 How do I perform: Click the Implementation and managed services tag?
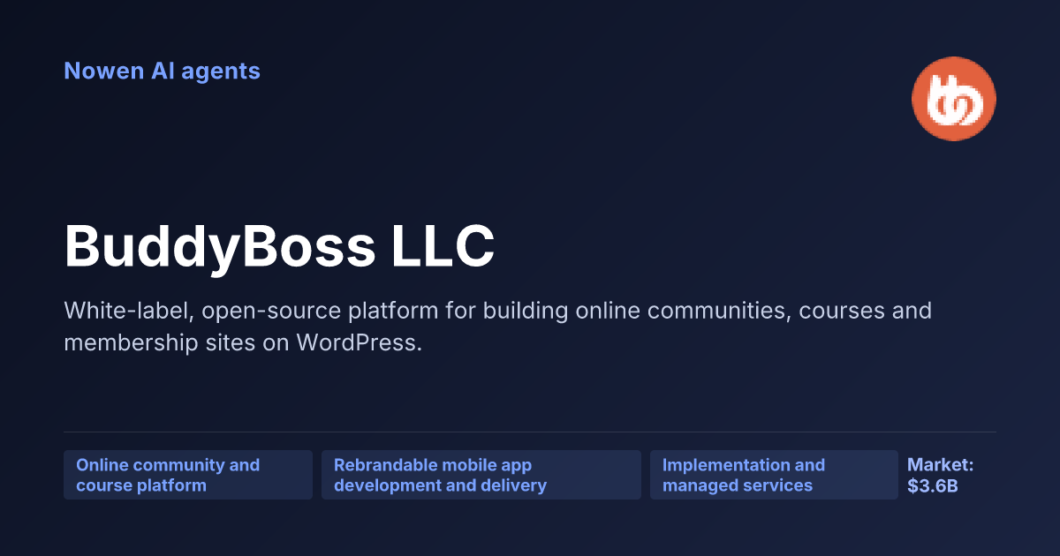point(774,475)
